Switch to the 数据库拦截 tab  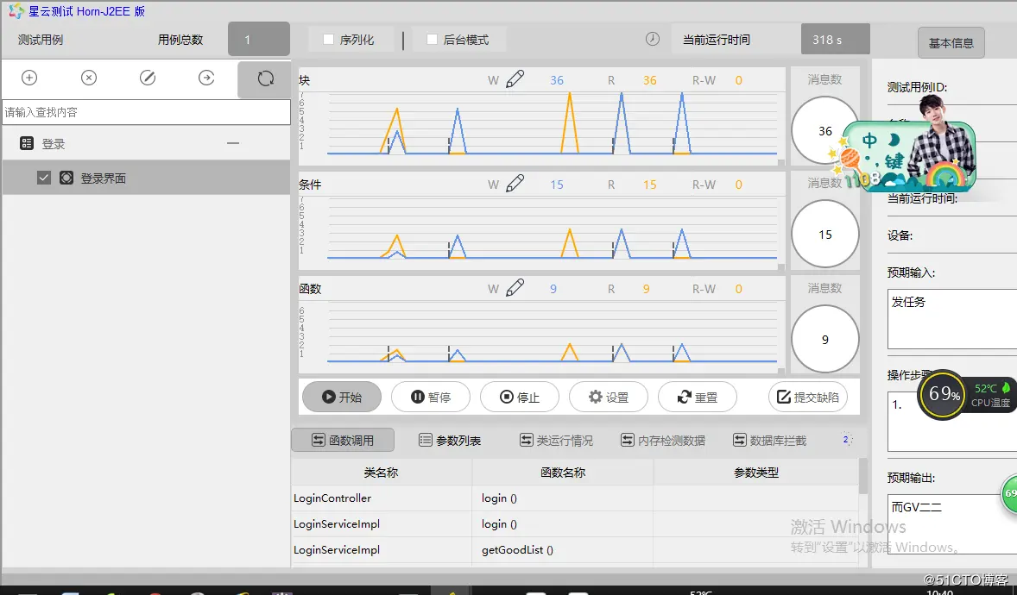tap(769, 441)
